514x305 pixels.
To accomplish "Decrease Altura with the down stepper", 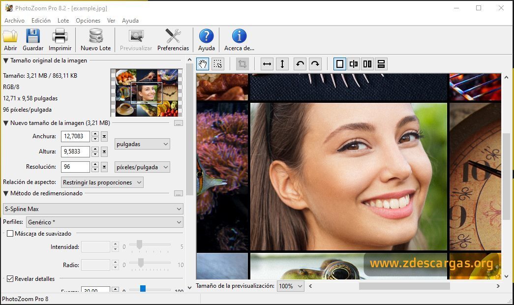I will [x=95, y=154].
